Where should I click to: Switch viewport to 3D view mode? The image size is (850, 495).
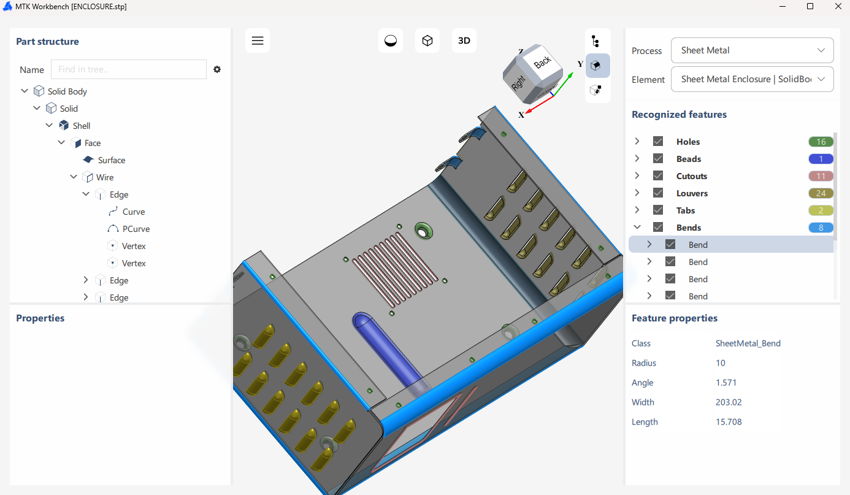point(464,40)
